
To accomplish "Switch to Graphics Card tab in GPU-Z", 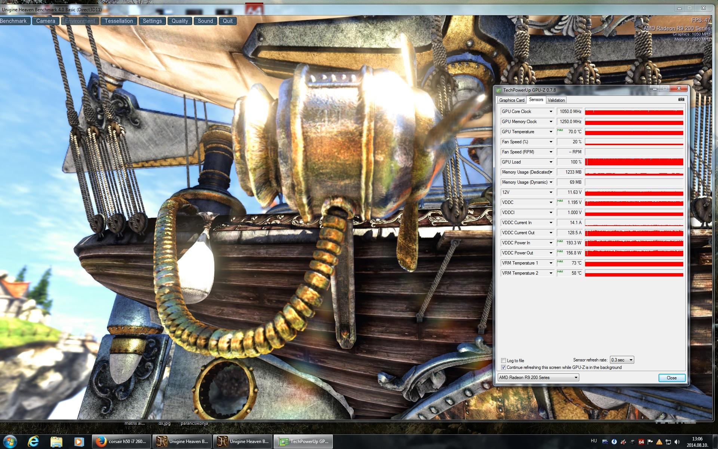I will pyautogui.click(x=512, y=100).
